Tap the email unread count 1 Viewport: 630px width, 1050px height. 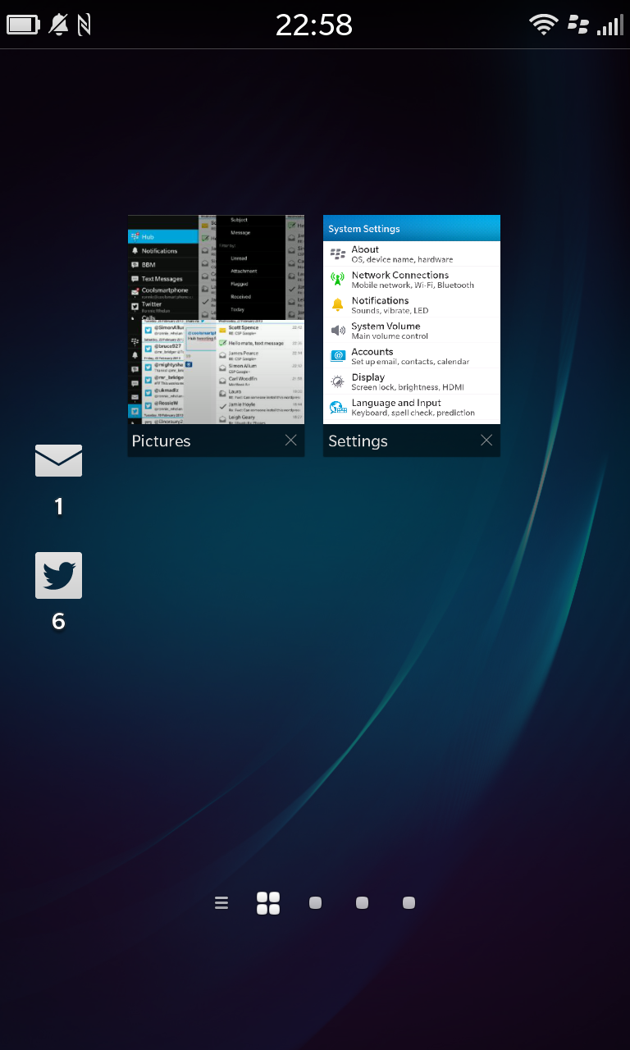tap(58, 507)
